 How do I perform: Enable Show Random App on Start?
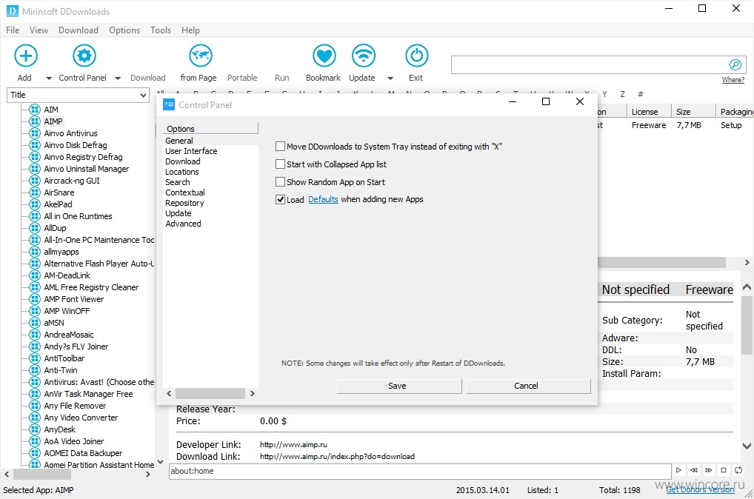pos(281,181)
